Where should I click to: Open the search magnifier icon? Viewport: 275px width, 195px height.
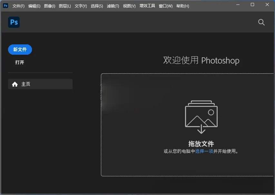pyautogui.click(x=261, y=22)
